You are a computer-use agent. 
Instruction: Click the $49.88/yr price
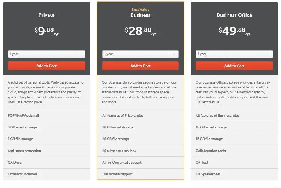pos(235,31)
